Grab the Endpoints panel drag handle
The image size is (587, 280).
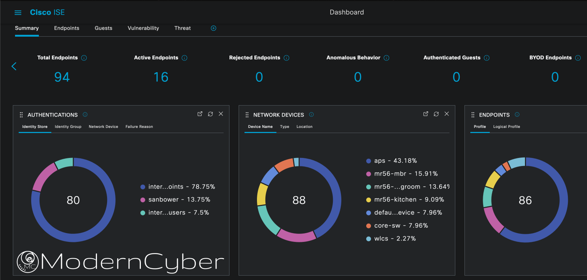point(473,115)
